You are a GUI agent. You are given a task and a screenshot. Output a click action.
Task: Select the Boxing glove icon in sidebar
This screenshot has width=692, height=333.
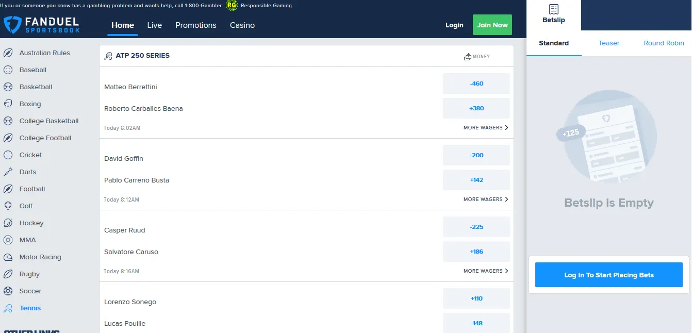[8, 104]
